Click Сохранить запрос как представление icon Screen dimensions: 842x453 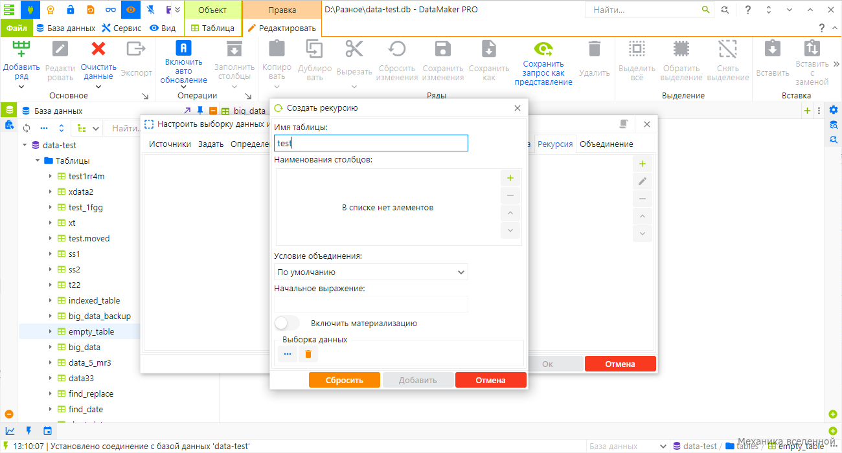click(x=543, y=49)
